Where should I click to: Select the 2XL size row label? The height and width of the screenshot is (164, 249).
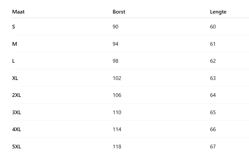point(17,95)
